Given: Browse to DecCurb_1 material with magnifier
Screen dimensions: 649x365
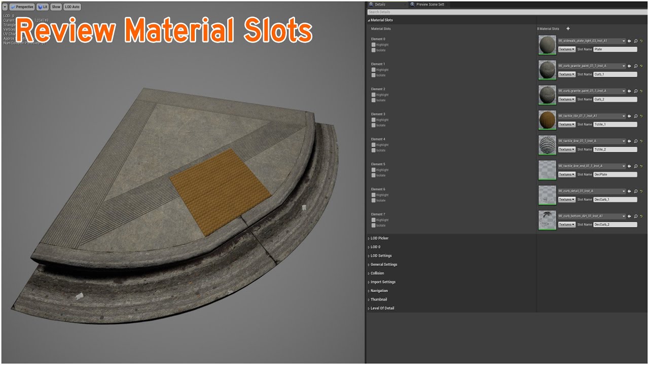Looking at the screenshot, I should 635,191.
